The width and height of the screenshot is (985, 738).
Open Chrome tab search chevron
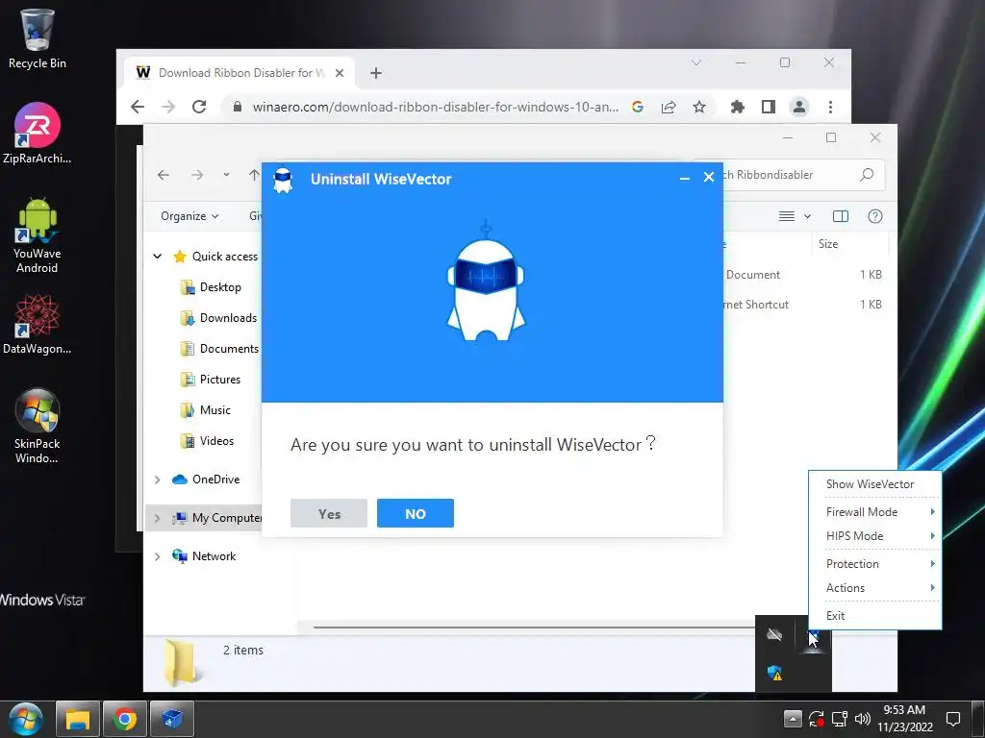tap(696, 62)
